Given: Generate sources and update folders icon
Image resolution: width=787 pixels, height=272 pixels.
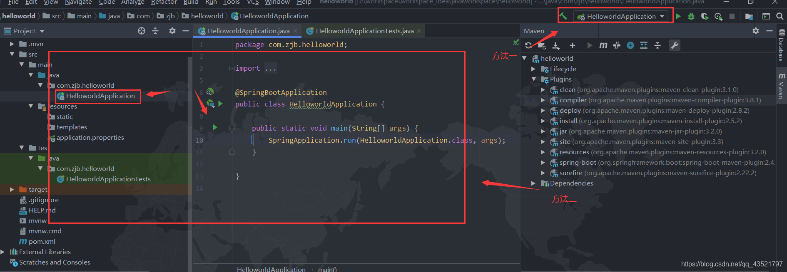Looking at the screenshot, I should 542,45.
